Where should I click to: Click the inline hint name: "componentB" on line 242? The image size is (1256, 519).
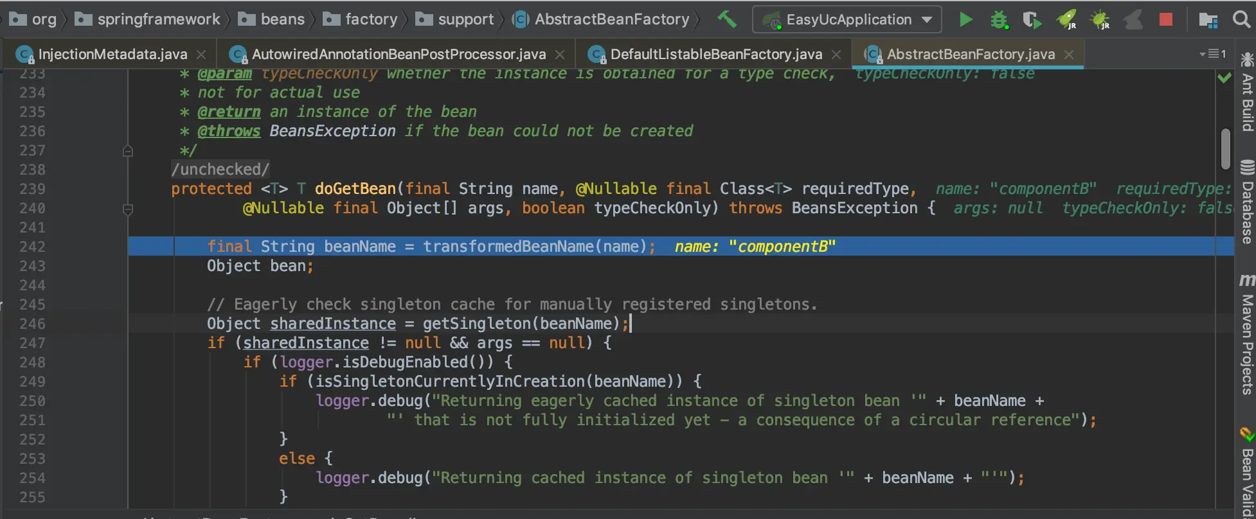point(755,247)
